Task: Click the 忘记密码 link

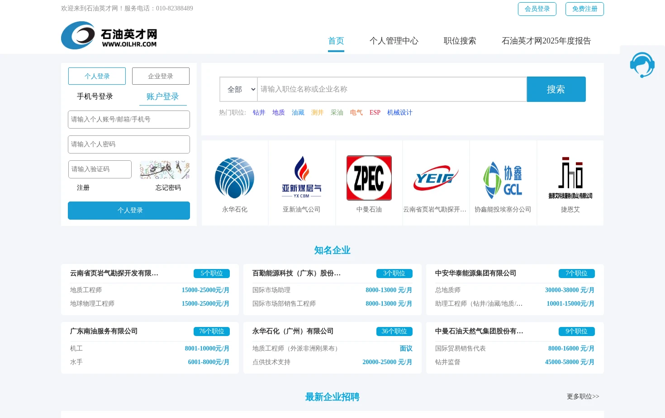Action: click(168, 187)
